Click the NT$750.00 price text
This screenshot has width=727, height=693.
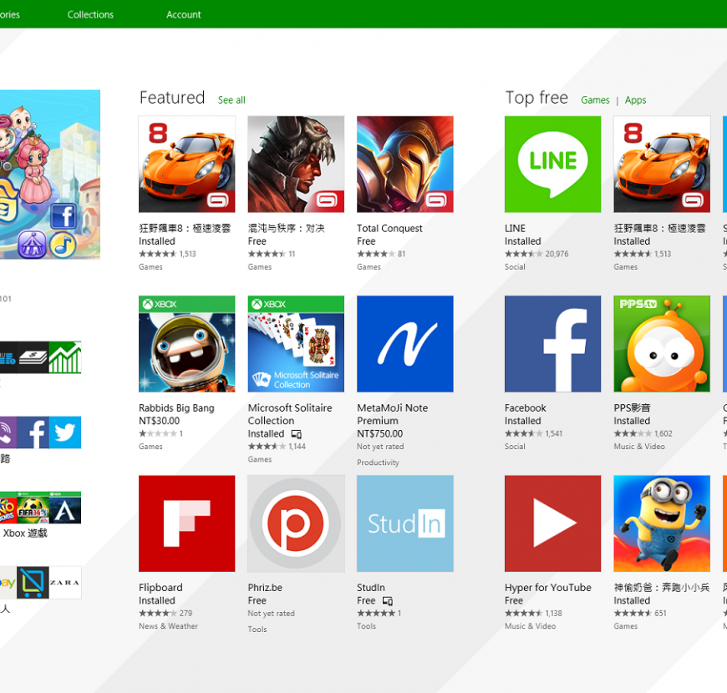click(379, 433)
